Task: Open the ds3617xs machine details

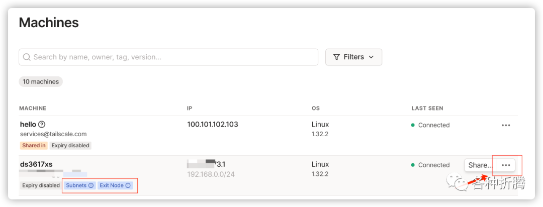Action: tap(36, 164)
